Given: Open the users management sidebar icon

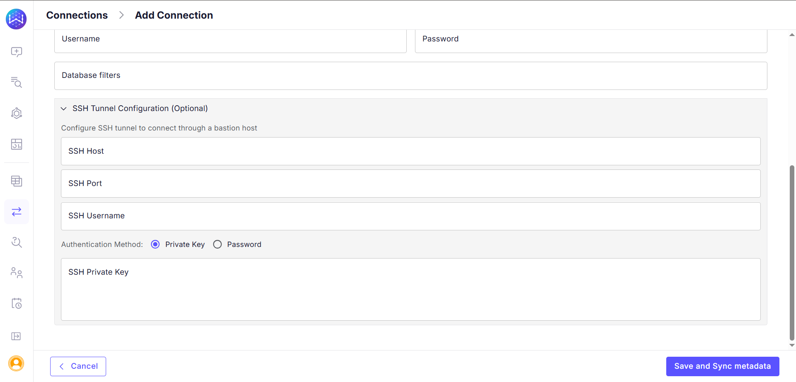Looking at the screenshot, I should [17, 273].
